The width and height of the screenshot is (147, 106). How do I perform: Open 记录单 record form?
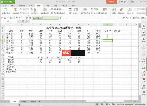[95, 9]
